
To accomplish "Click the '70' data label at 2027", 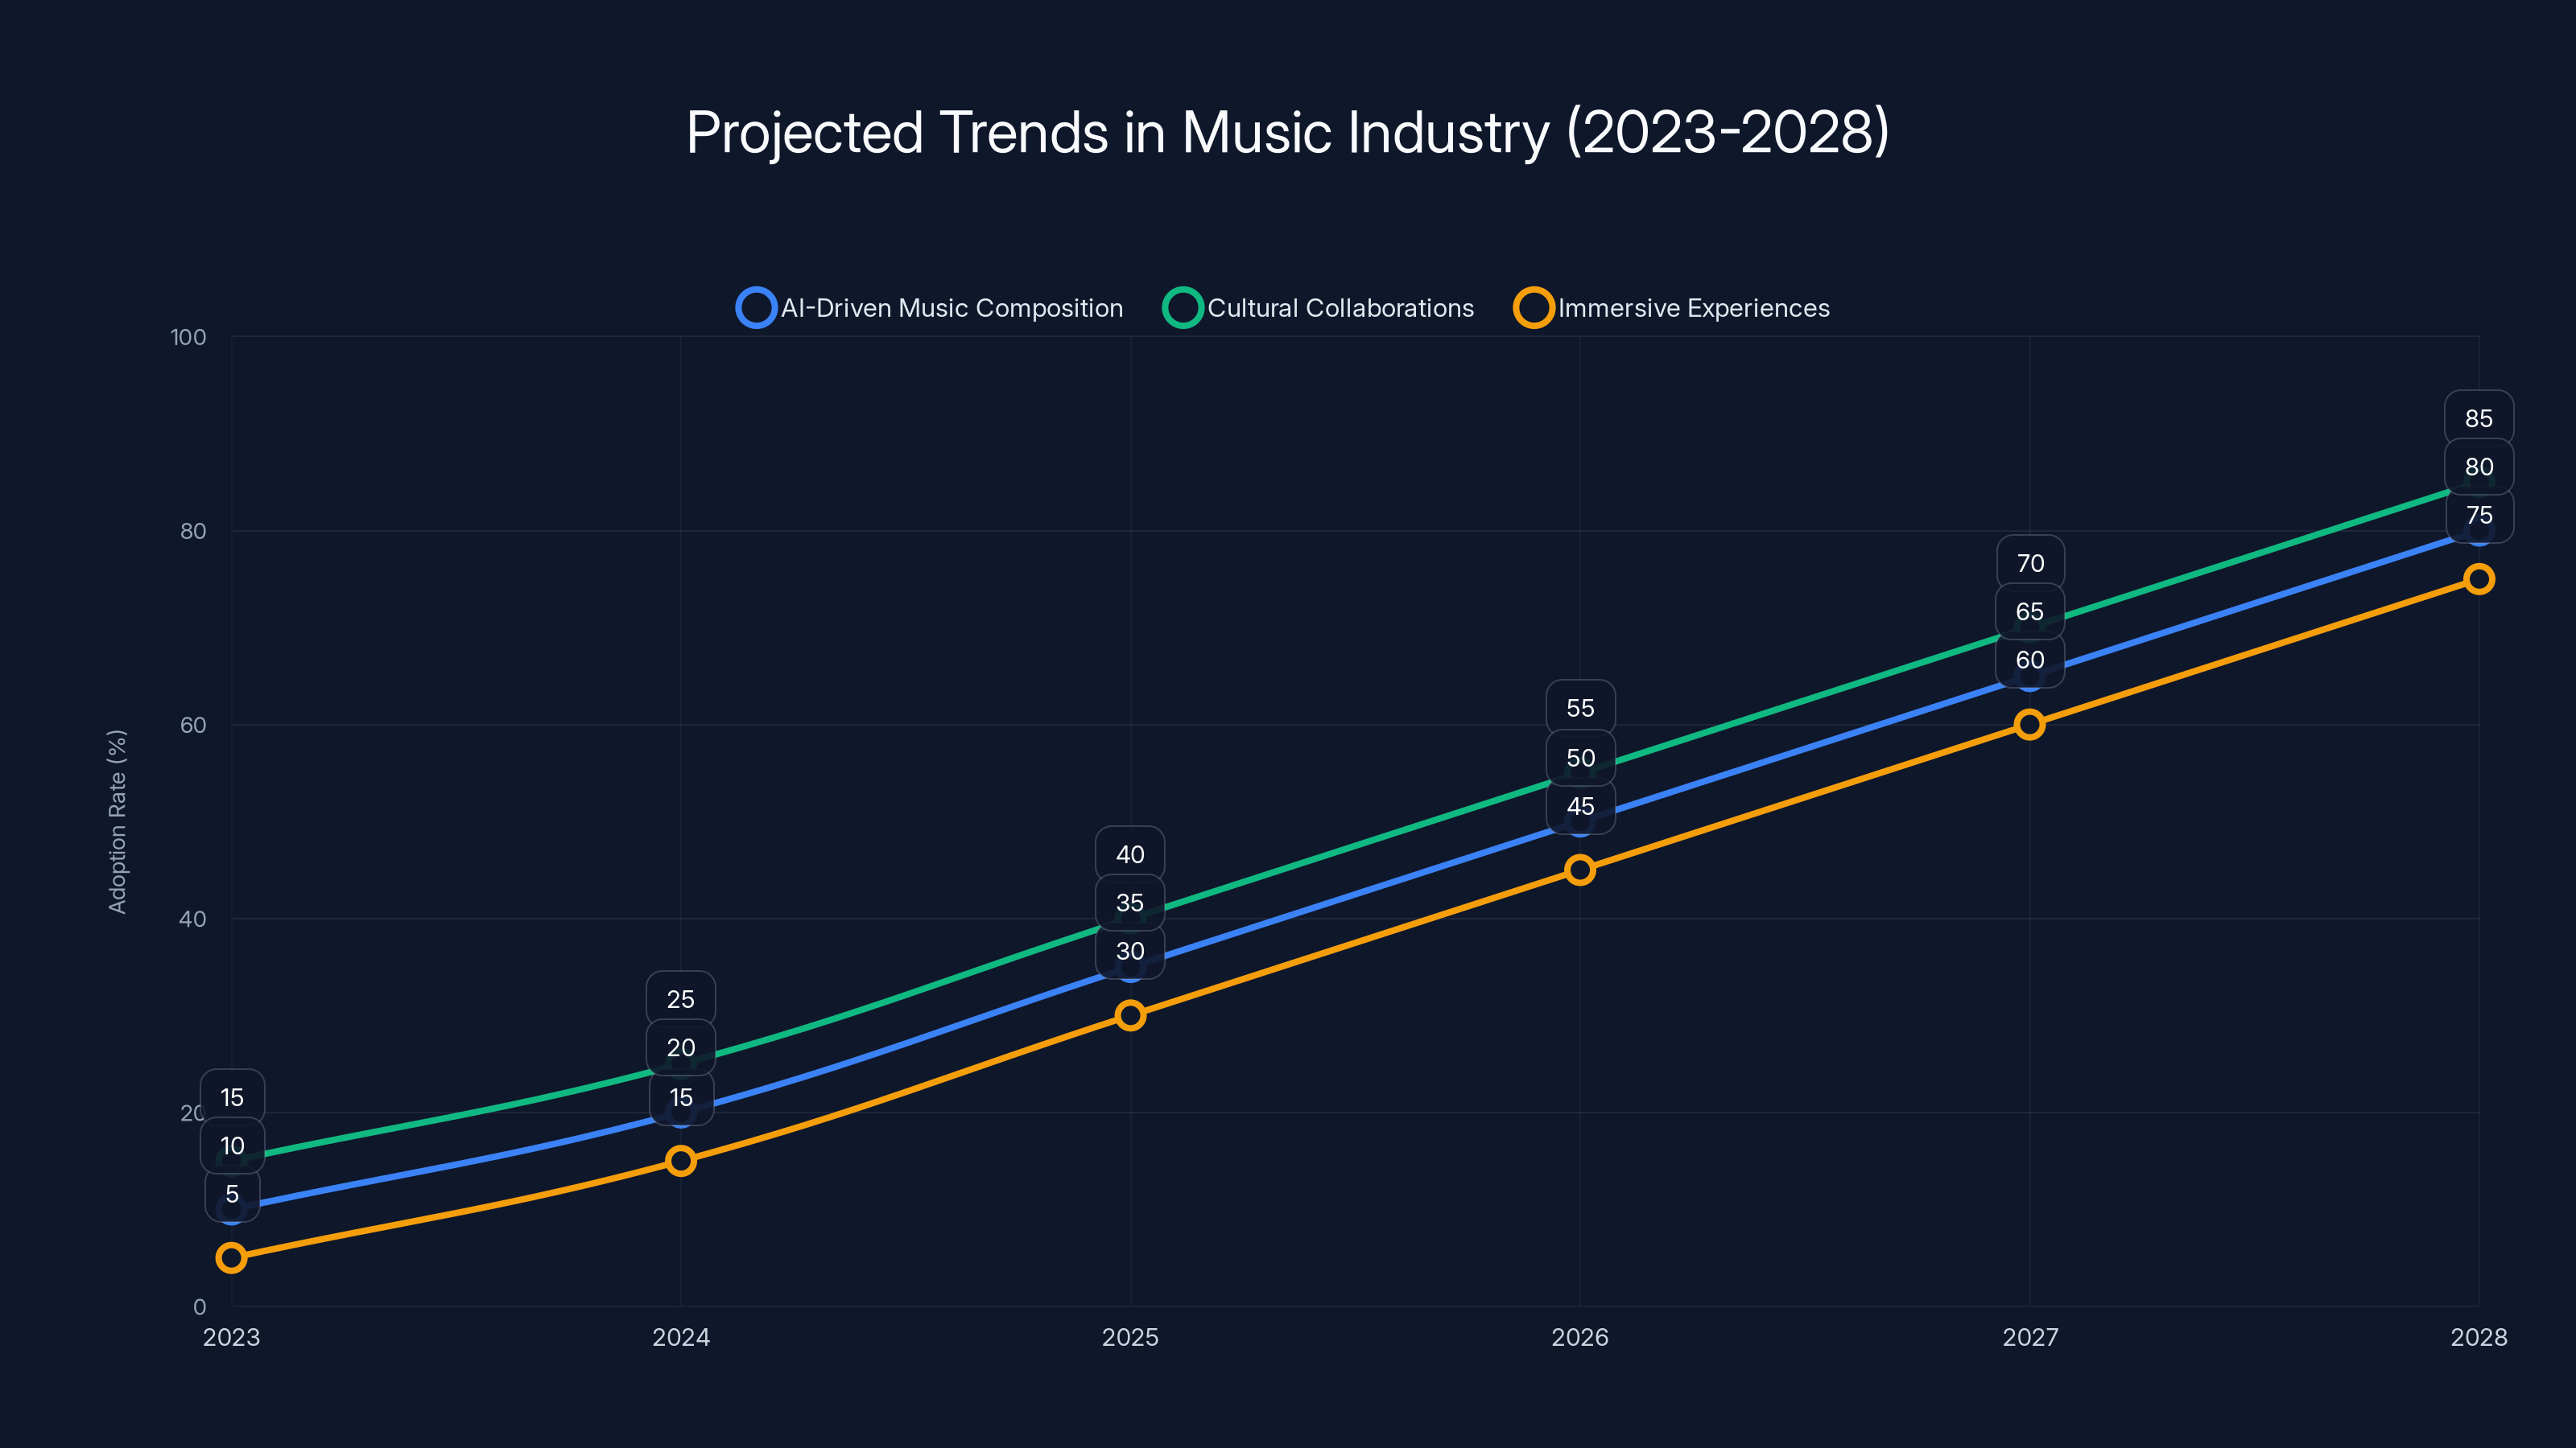I will click(2030, 564).
